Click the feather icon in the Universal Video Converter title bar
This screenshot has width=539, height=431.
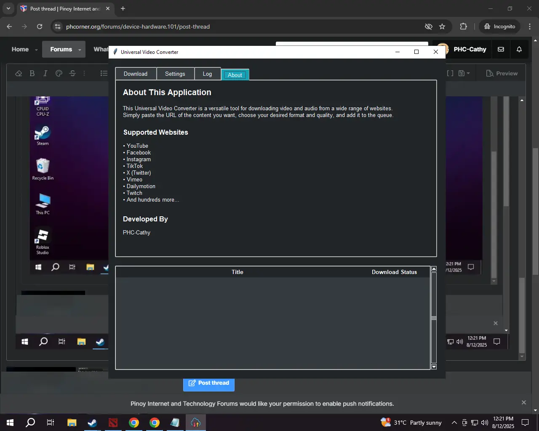[115, 52]
